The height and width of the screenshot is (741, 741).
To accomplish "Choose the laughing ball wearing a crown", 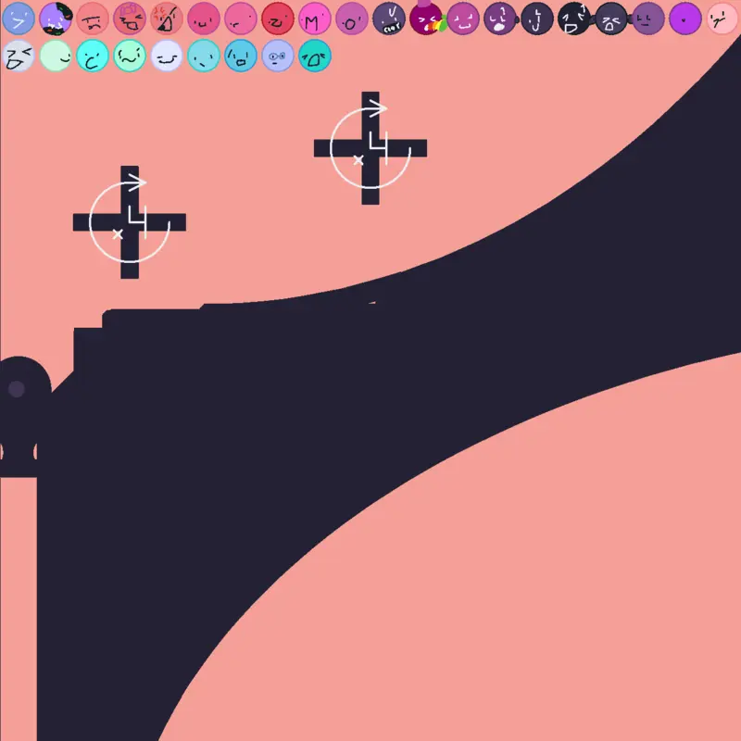I will 130,19.
